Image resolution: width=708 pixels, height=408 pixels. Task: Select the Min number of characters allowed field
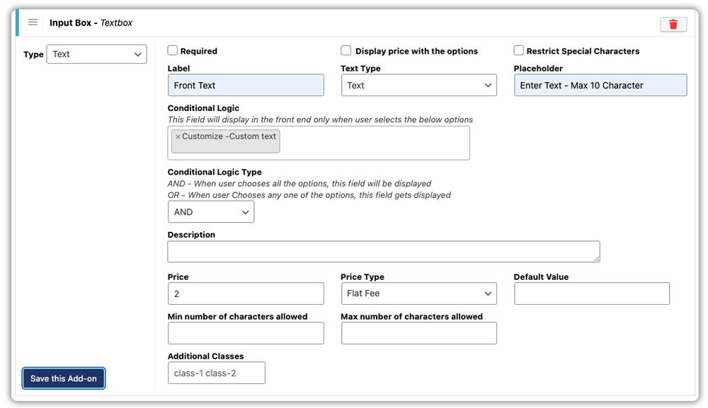point(246,333)
